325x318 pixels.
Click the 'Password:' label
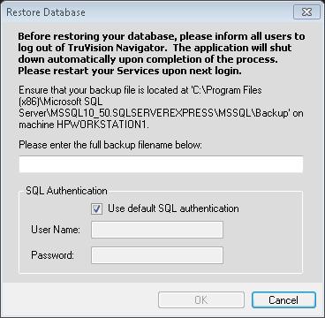pos(52,255)
